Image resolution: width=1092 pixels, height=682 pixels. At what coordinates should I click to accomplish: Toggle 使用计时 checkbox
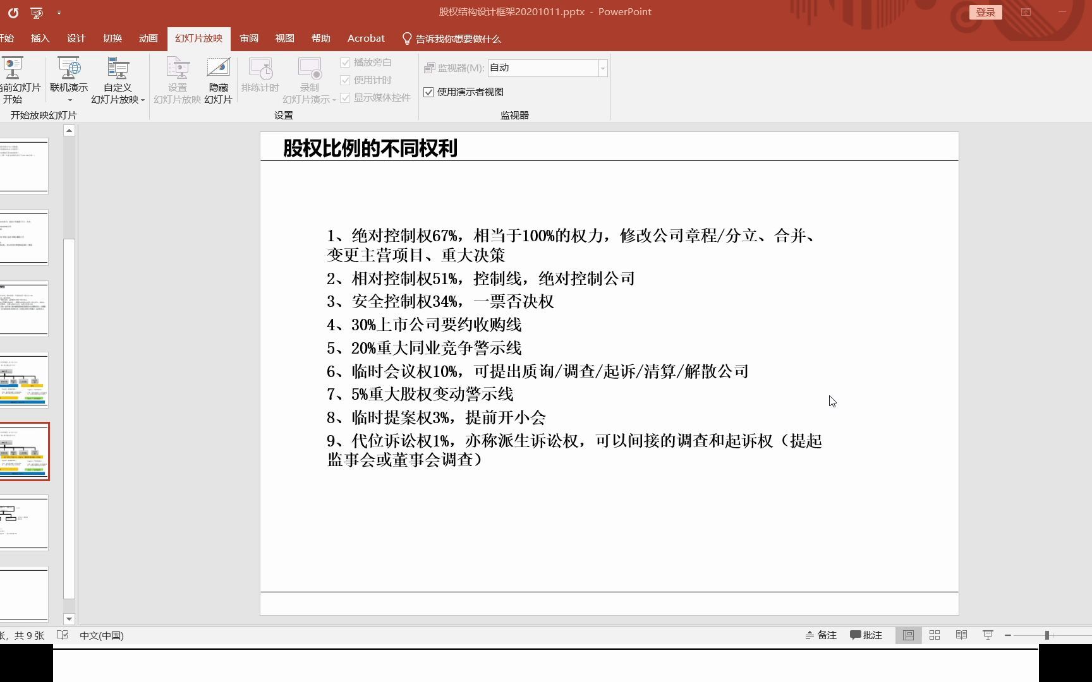[345, 80]
